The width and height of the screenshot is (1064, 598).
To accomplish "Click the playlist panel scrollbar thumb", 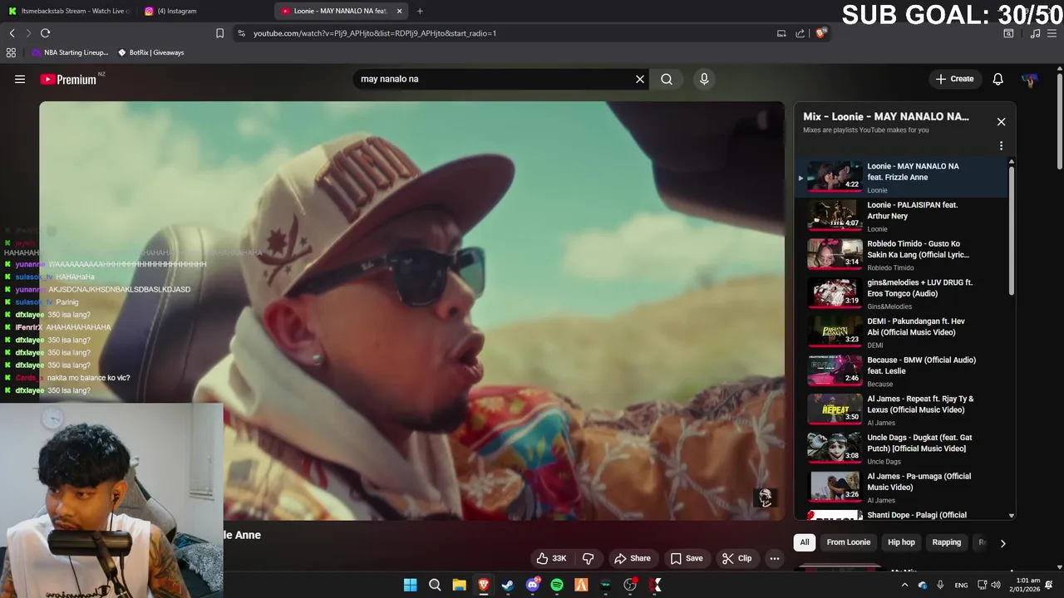I will tap(1011, 231).
